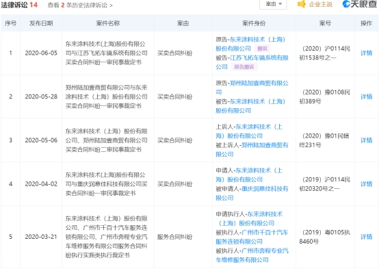Click 买卖合同纠纷 cause cell in row 1

point(174,53)
